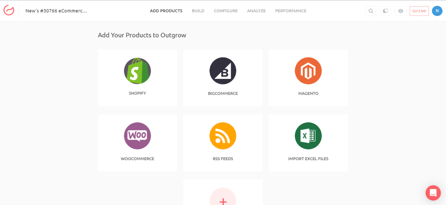
Task: Click the green Excel import icon
Action: [308, 136]
